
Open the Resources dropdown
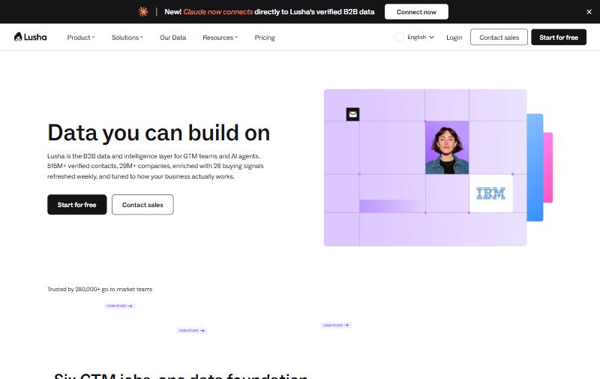tap(220, 38)
